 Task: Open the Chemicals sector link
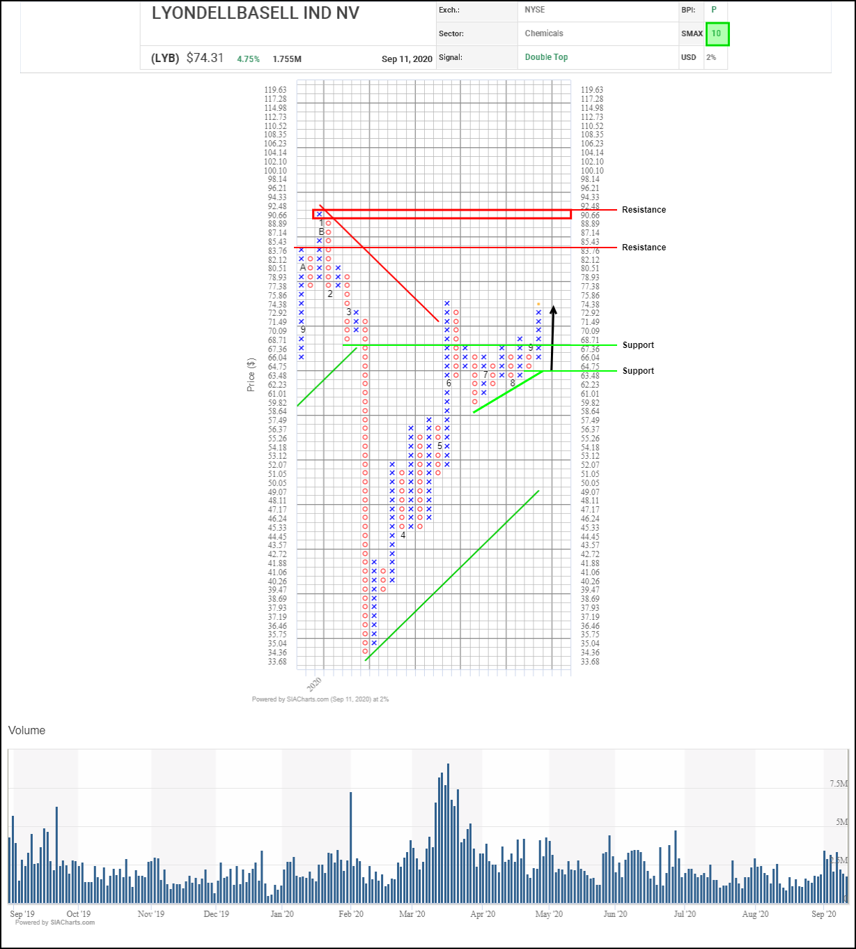coord(544,33)
